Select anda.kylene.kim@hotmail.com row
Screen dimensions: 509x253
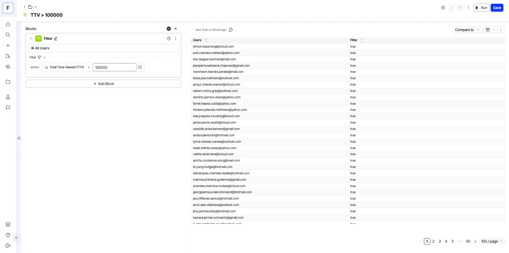point(348,135)
